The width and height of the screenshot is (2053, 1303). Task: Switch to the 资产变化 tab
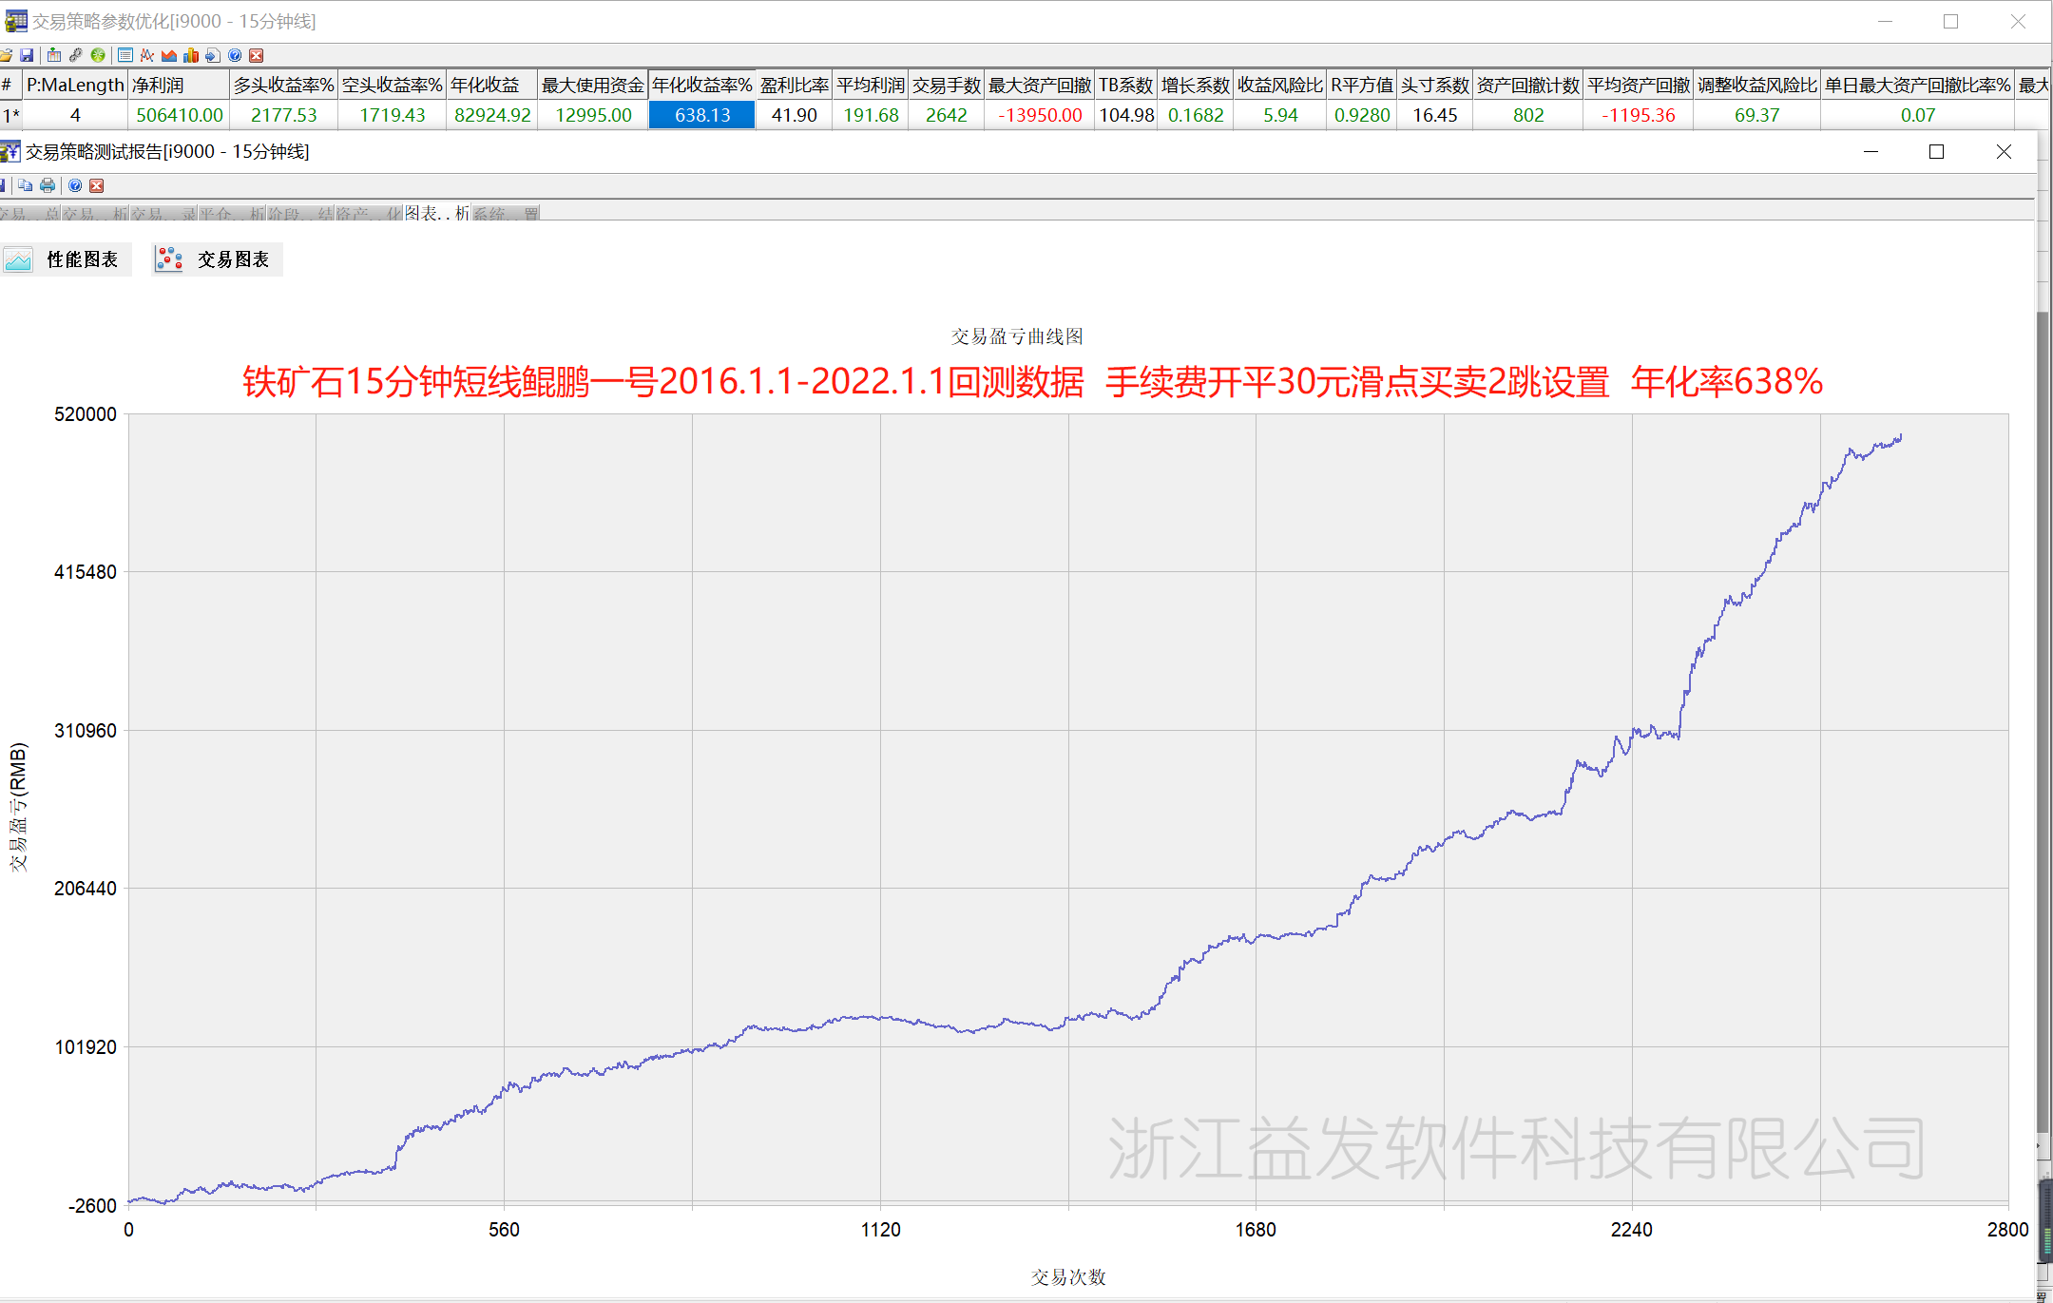[369, 214]
